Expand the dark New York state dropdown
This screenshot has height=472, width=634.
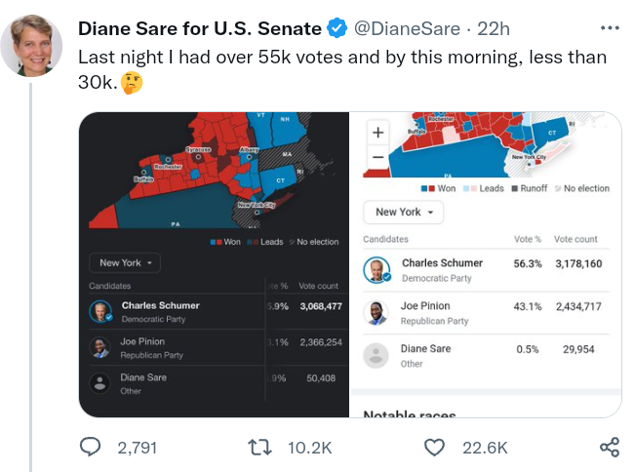coord(127,262)
